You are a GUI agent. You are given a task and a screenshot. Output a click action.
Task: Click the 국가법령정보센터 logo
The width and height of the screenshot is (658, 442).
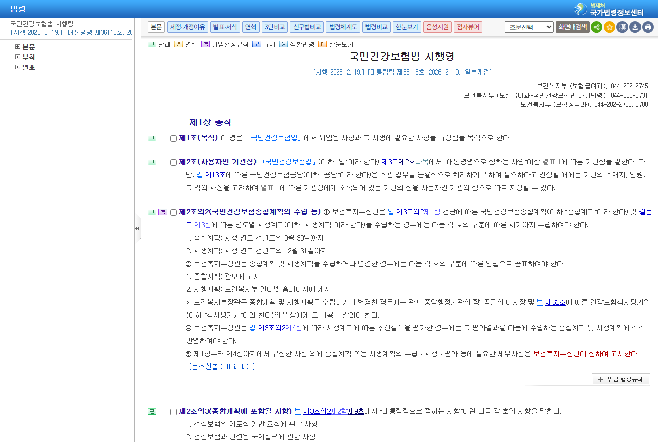pyautogui.click(x=609, y=9)
